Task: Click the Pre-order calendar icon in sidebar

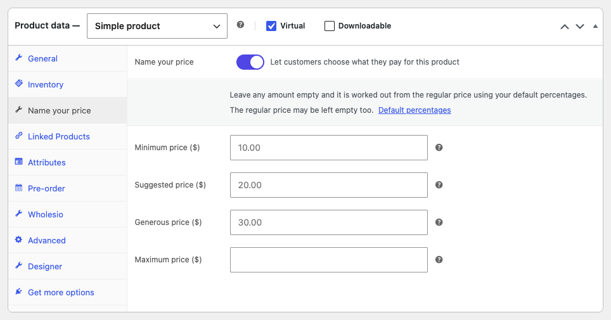Action: 19,188
